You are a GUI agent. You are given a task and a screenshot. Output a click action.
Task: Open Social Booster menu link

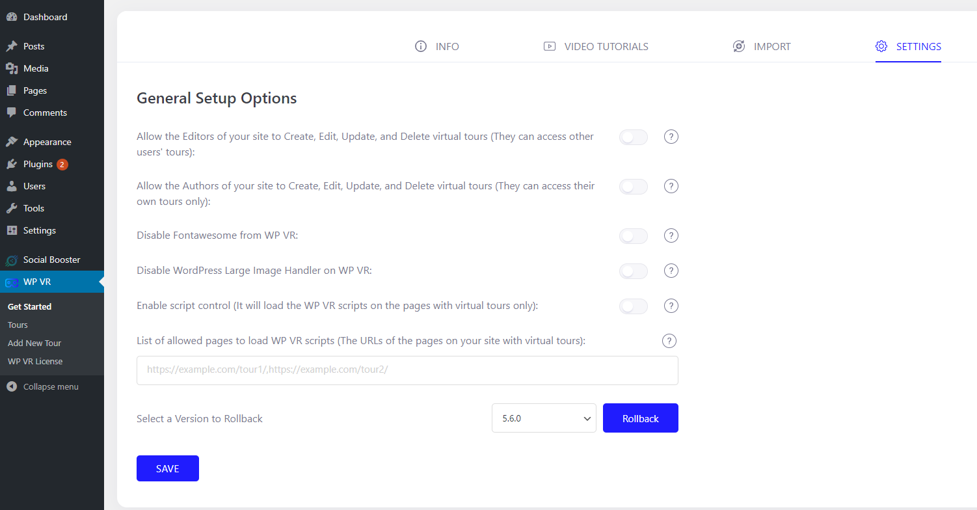click(52, 260)
